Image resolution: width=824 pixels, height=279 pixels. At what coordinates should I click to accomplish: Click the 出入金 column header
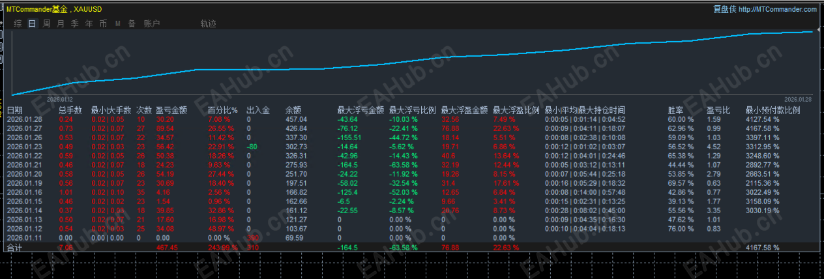coord(259,110)
